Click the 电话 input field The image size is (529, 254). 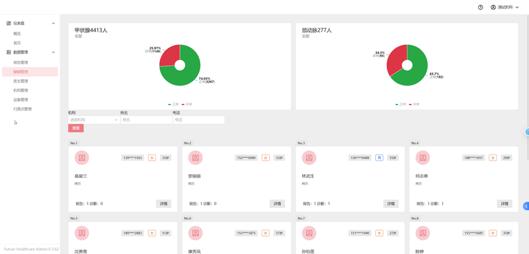click(x=199, y=120)
